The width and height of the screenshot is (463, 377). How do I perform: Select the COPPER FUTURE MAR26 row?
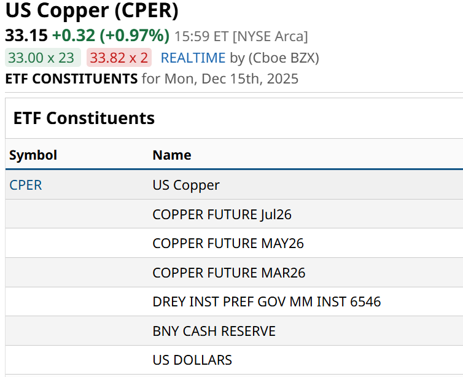point(228,273)
